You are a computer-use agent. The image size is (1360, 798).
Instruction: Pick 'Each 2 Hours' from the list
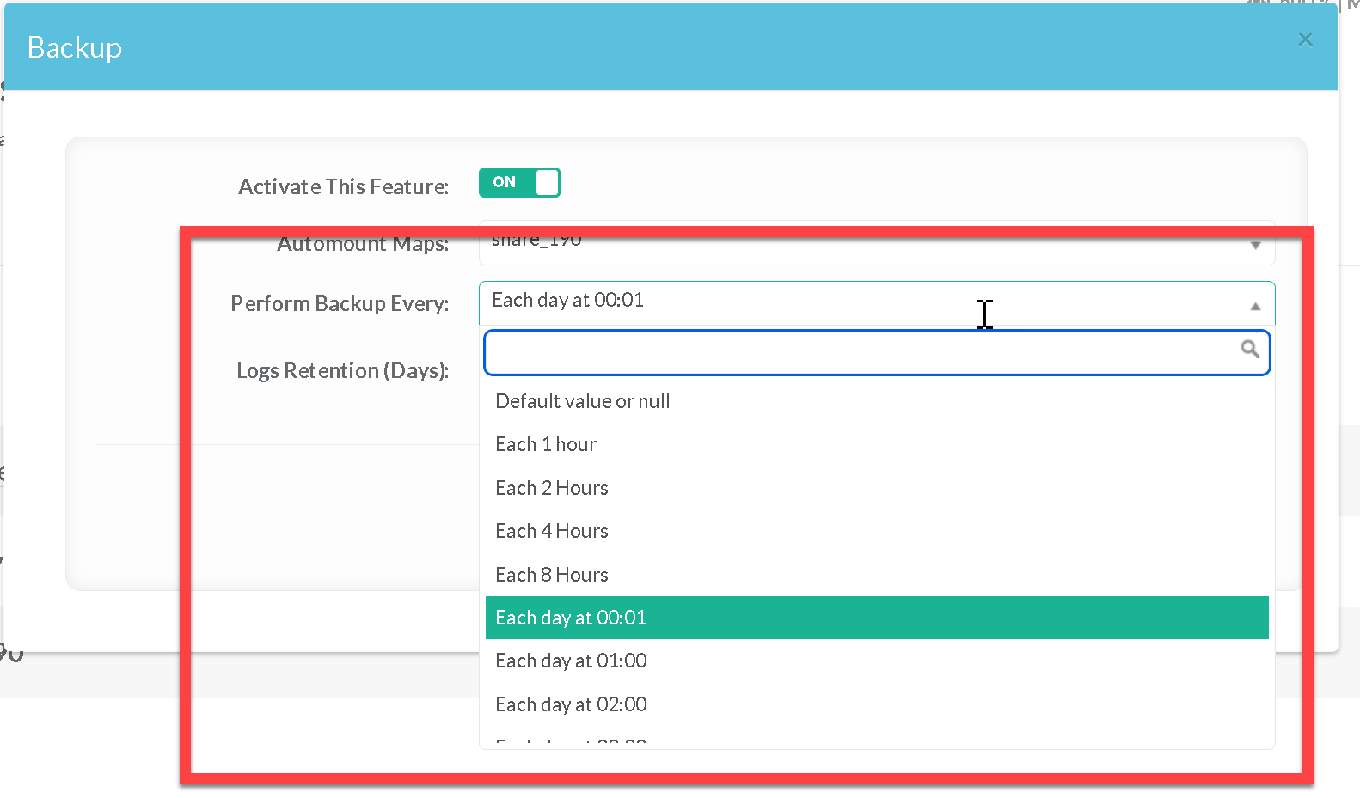(x=551, y=488)
